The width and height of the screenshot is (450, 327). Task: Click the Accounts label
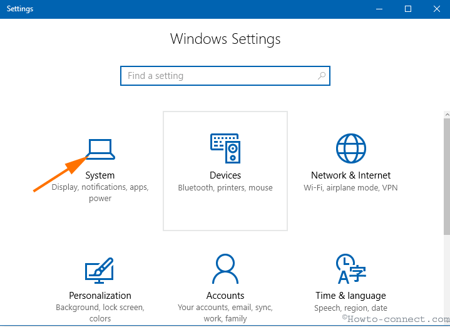click(x=225, y=296)
